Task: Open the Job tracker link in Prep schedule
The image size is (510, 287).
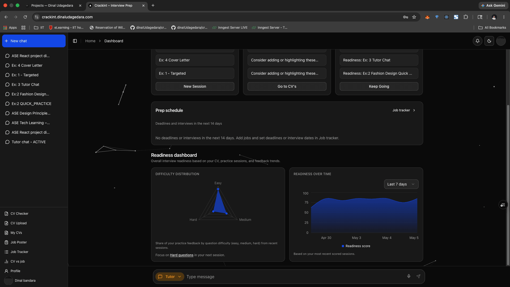Action: [x=404, y=110]
